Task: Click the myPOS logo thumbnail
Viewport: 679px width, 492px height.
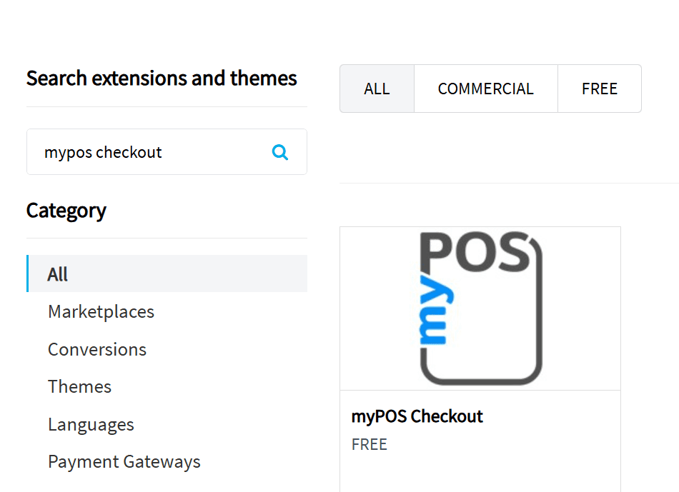Action: (480, 308)
